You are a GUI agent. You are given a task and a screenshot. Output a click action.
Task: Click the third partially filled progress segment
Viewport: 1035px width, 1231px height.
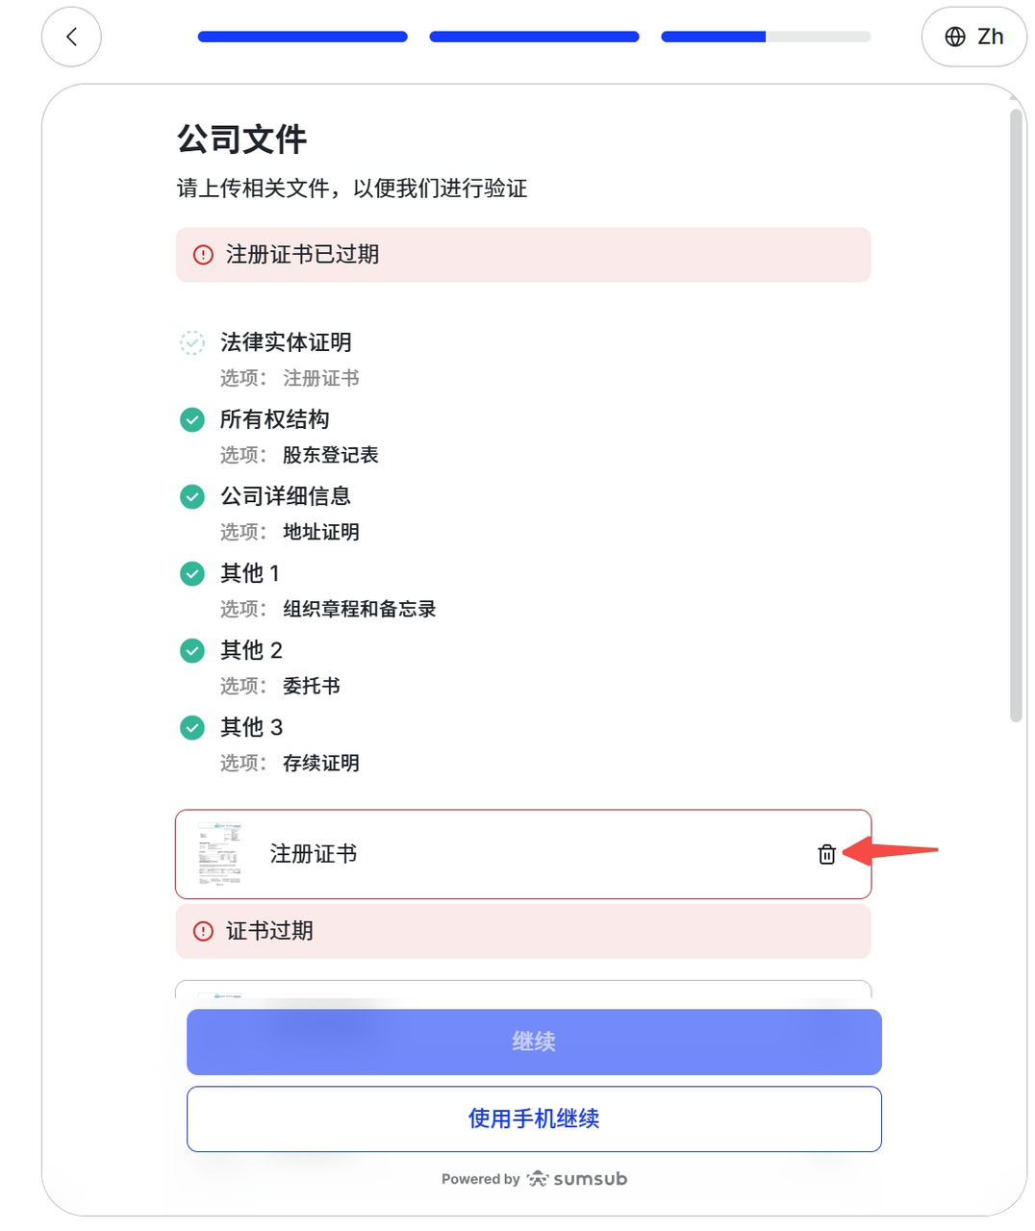pyautogui.click(x=766, y=37)
